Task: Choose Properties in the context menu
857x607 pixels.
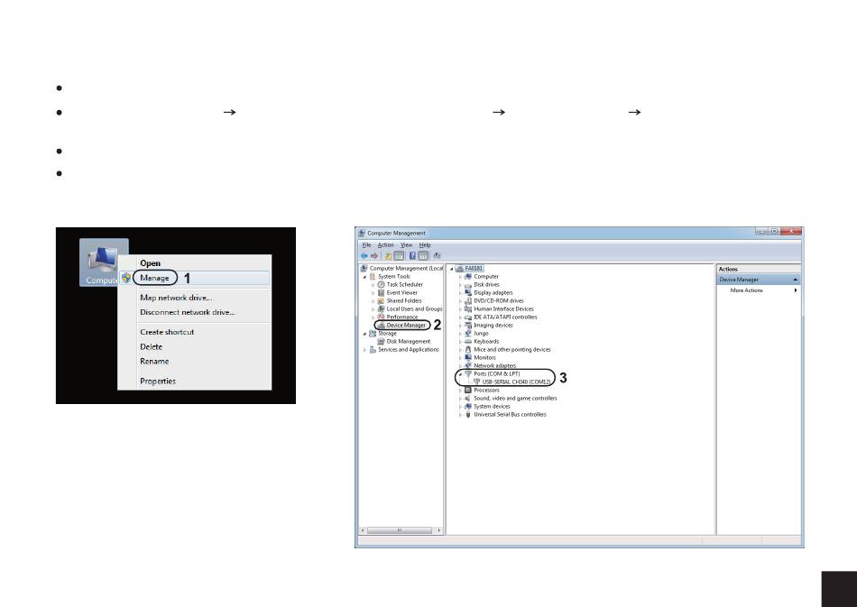Action: click(158, 381)
